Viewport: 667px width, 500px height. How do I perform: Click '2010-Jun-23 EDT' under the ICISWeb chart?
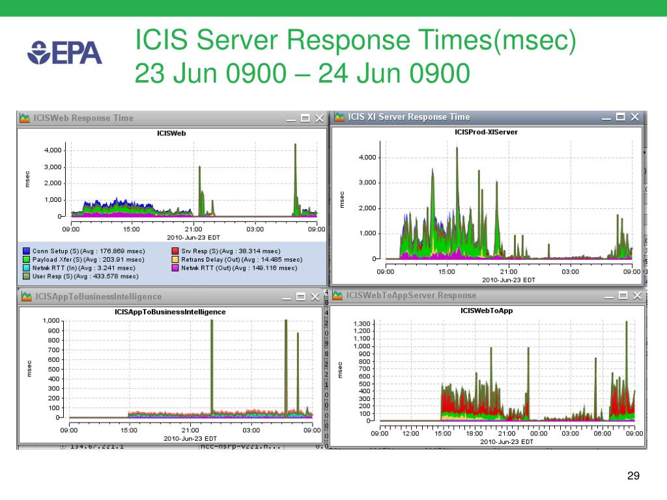193,238
